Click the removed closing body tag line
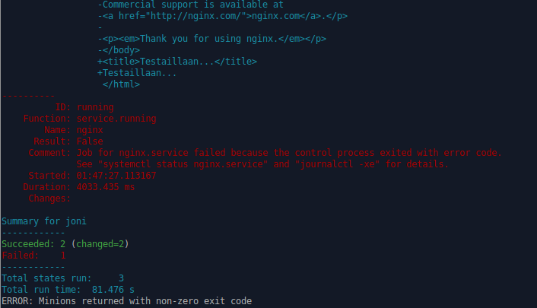 coord(119,50)
